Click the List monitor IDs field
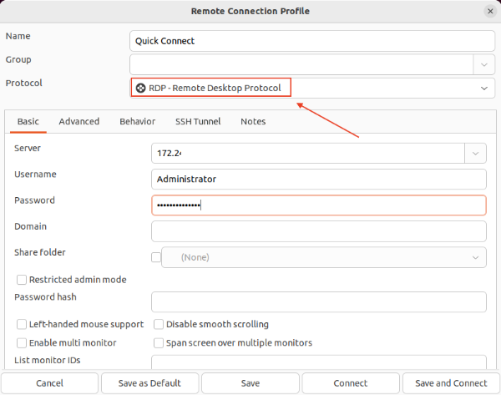The width and height of the screenshot is (501, 395). click(x=319, y=362)
